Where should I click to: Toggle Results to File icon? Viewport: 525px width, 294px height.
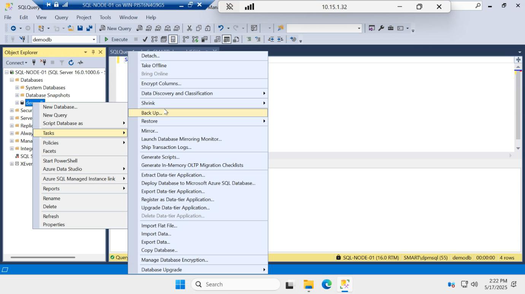pyautogui.click(x=236, y=39)
